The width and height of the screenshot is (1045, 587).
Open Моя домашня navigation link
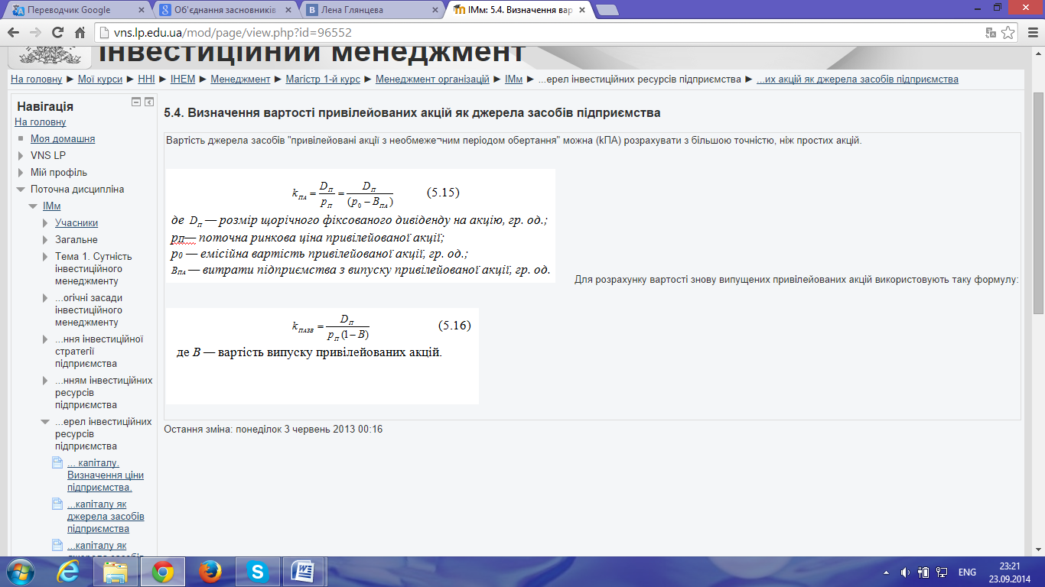tap(63, 139)
